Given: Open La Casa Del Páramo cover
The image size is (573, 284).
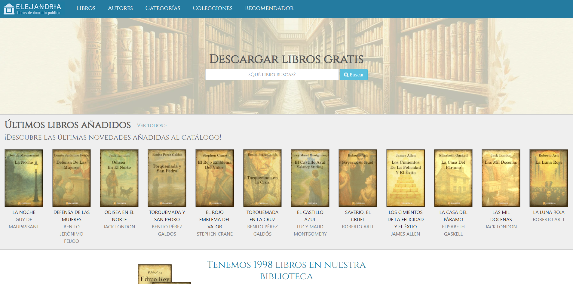Looking at the screenshot, I should [453, 178].
